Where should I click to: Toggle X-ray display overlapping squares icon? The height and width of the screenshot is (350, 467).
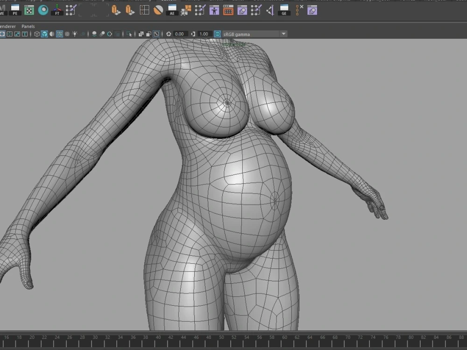141,34
